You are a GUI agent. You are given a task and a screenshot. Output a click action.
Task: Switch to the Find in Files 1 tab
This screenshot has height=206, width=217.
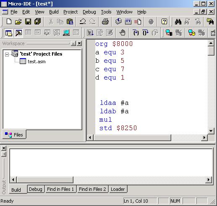[60, 189]
